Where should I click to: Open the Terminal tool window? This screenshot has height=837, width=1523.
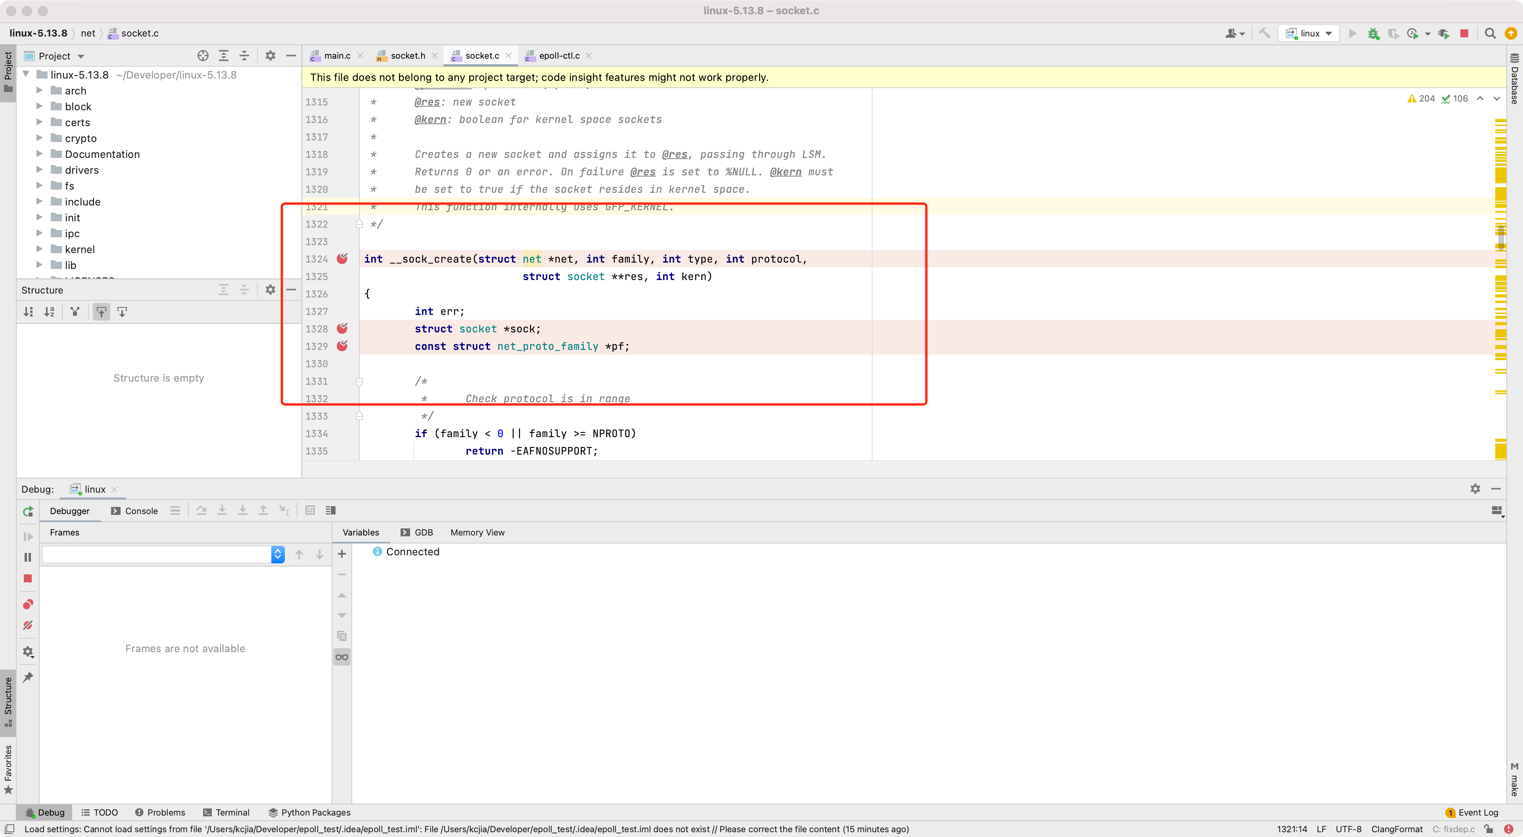point(226,812)
